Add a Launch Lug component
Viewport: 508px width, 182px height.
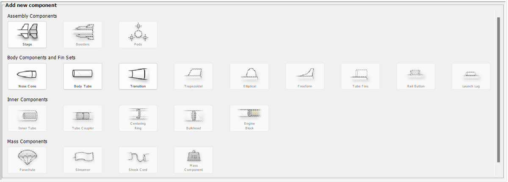tap(471, 76)
